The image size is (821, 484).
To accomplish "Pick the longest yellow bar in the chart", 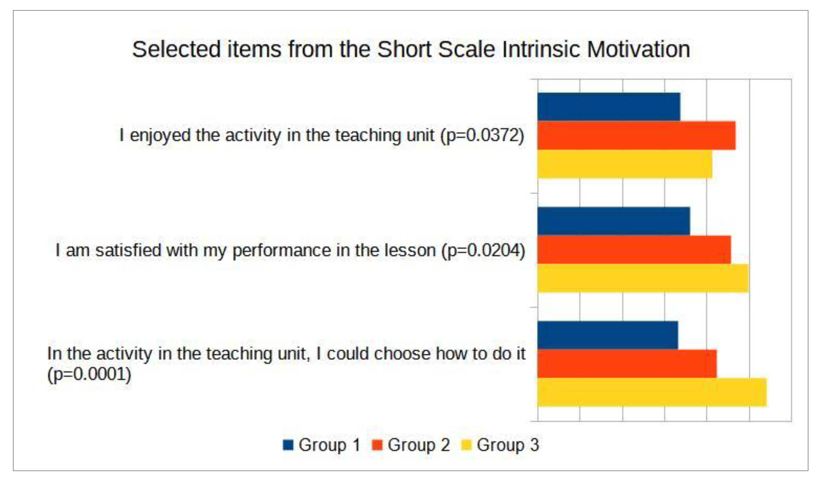I will click(x=652, y=392).
